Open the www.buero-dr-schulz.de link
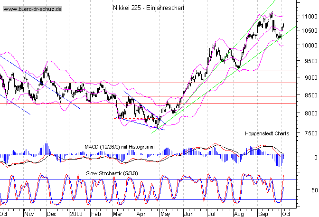 tap(33, 9)
